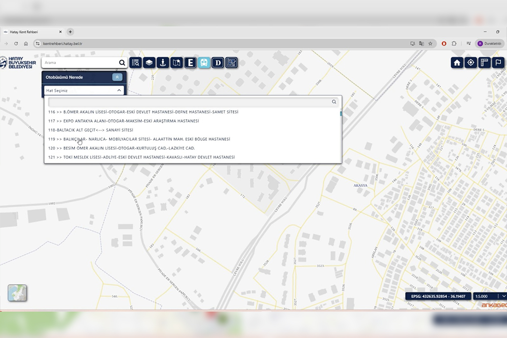
Task: Choose line 121 TOKİ Meslek Lisesi route
Action: point(141,157)
